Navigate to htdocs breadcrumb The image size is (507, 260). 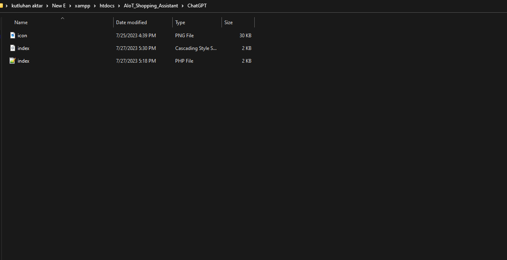click(x=107, y=6)
